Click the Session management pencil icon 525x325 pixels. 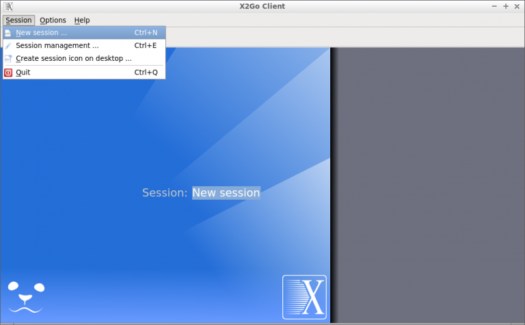[x=8, y=46]
